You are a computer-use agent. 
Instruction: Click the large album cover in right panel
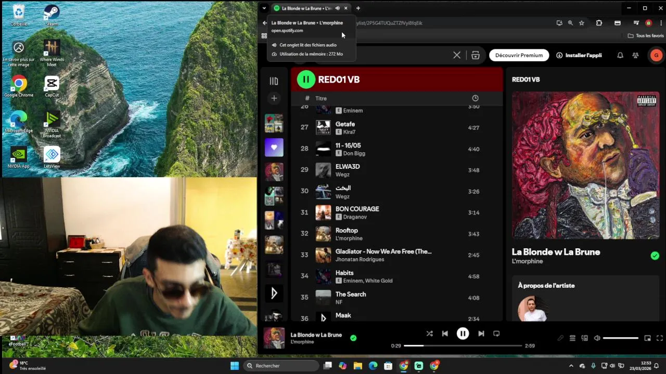click(585, 165)
